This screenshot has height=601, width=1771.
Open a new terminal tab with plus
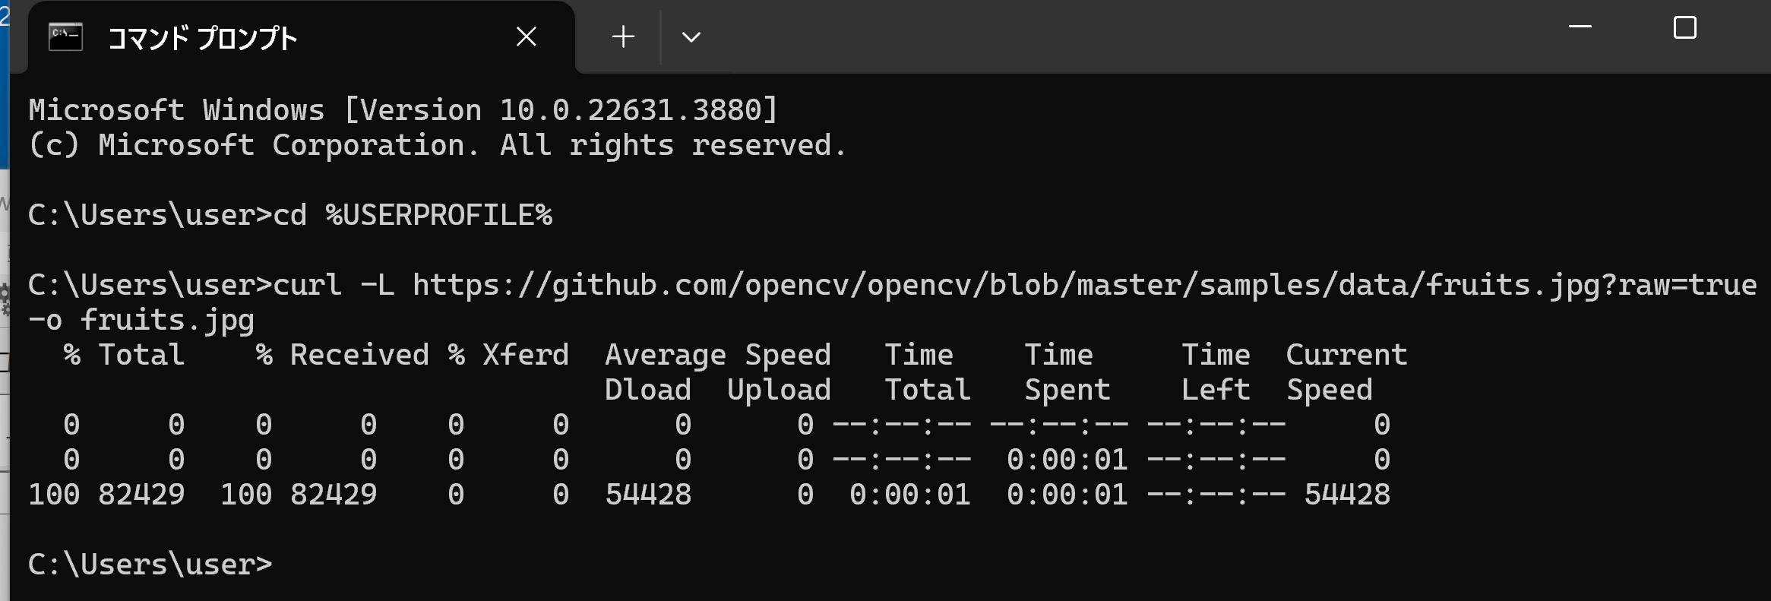[623, 36]
